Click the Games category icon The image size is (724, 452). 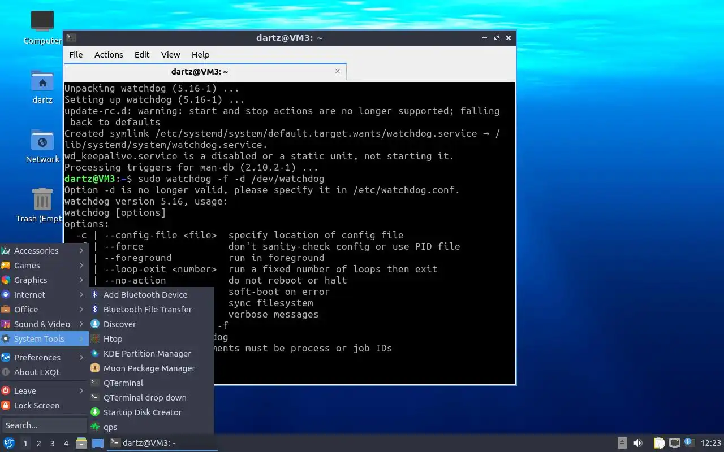click(x=6, y=266)
